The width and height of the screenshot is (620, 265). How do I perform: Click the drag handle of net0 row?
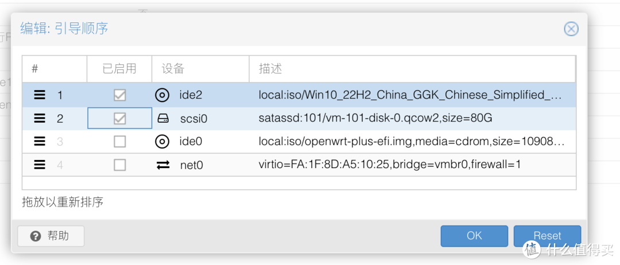point(39,165)
